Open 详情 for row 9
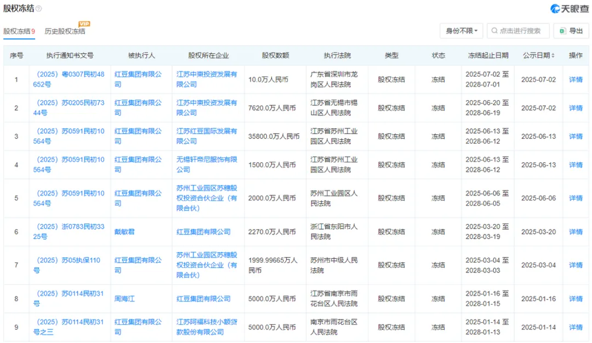Viewport: 592px width, 343px height. tap(576, 327)
